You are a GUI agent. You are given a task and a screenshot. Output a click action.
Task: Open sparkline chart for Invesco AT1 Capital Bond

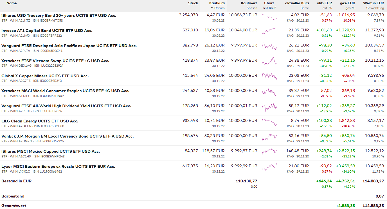click(x=269, y=31)
